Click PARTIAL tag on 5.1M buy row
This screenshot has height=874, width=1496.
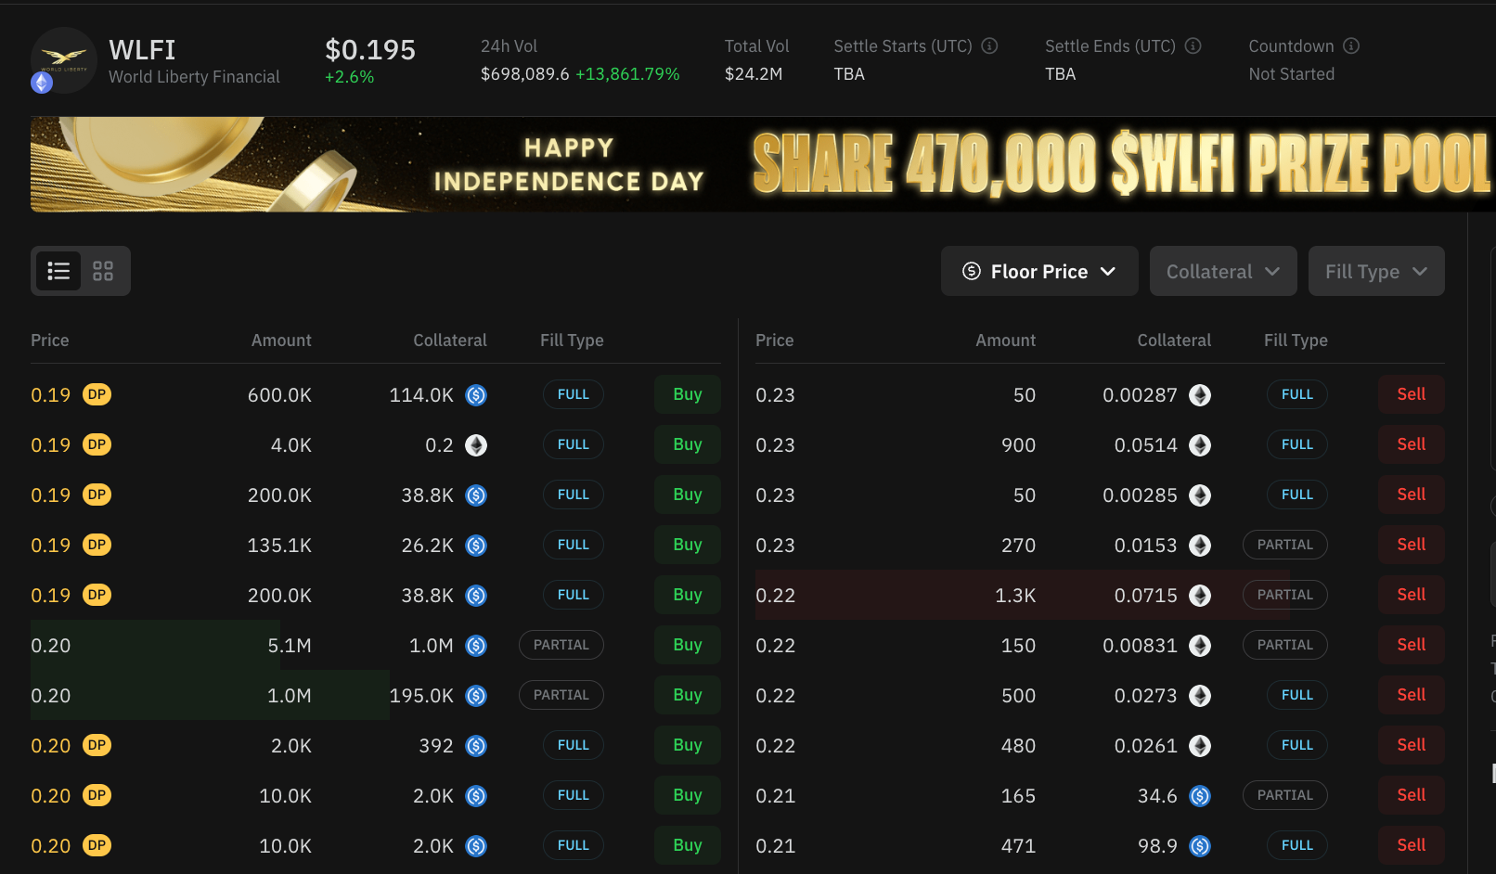561,645
